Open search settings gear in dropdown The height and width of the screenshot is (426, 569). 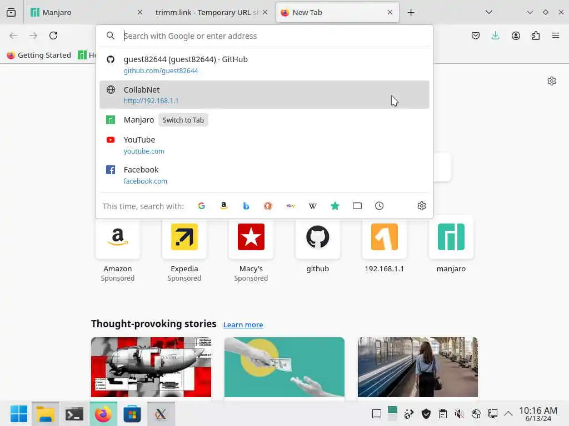(x=421, y=206)
